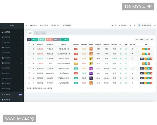Image resolution: width=157 pixels, height=125 pixels.
Task: Select the 下架 filter tab
Action: [37, 33]
